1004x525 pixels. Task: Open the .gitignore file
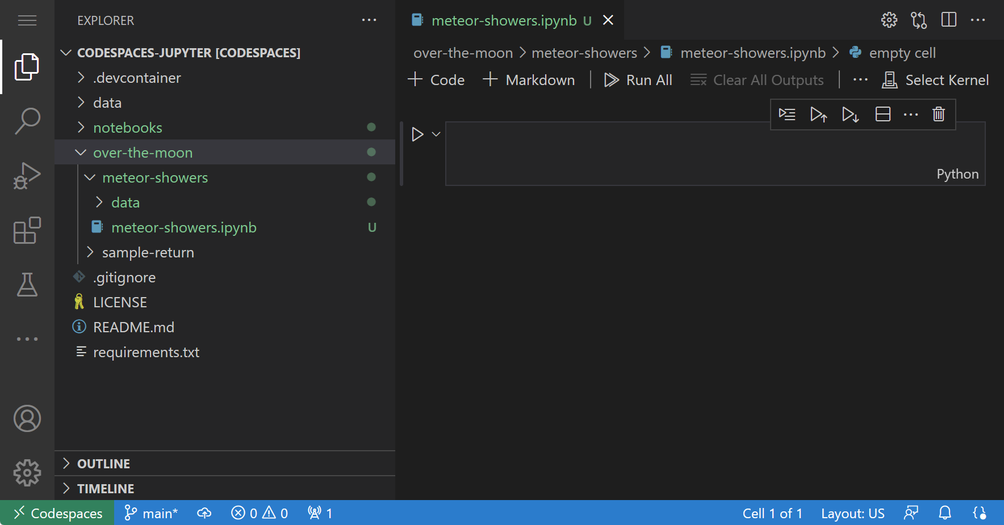point(225,277)
